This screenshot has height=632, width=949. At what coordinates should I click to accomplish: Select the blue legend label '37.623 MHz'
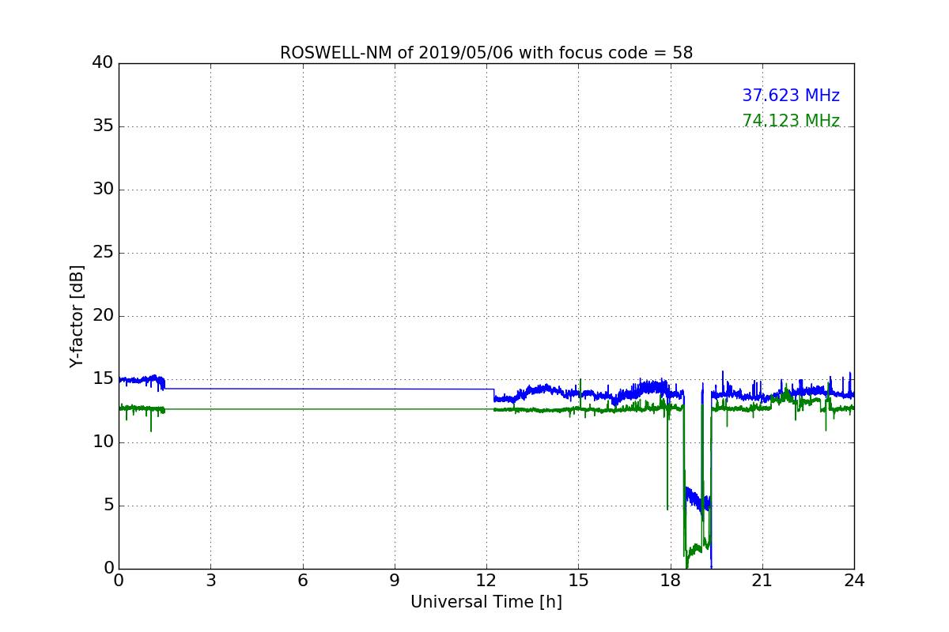791,96
